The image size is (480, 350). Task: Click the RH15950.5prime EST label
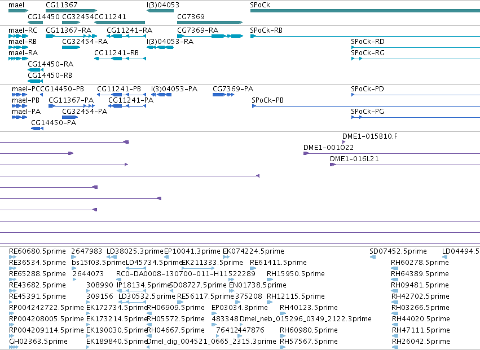click(296, 274)
